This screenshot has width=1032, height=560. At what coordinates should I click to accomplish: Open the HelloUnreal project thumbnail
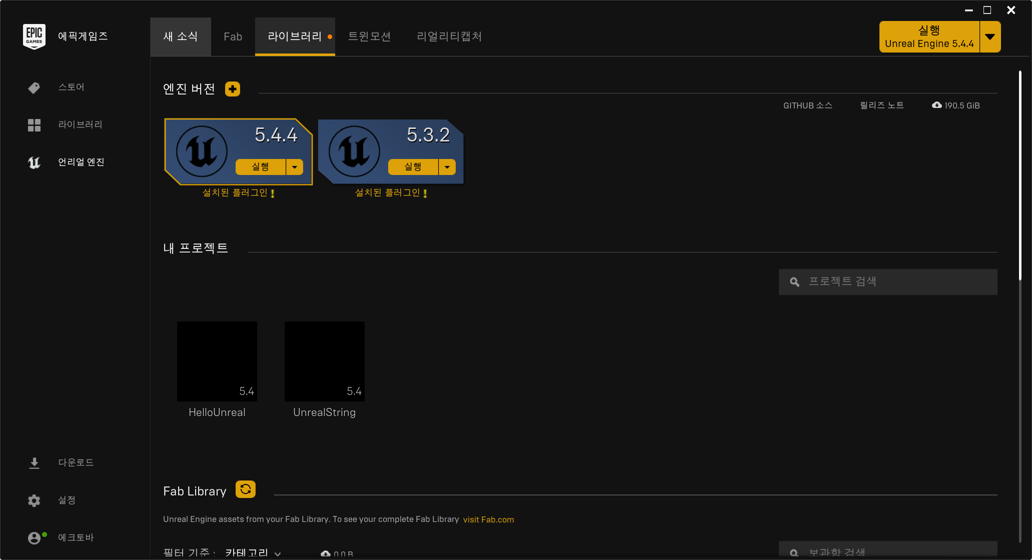pyautogui.click(x=217, y=361)
